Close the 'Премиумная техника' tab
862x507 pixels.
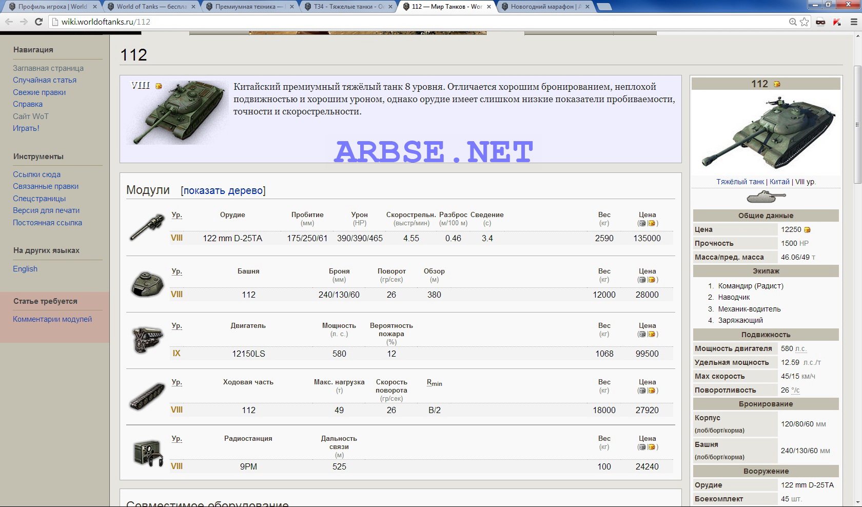[x=291, y=7]
